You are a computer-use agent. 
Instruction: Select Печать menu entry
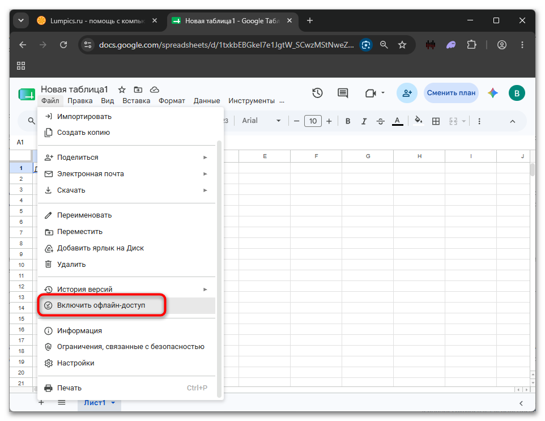tap(126, 388)
